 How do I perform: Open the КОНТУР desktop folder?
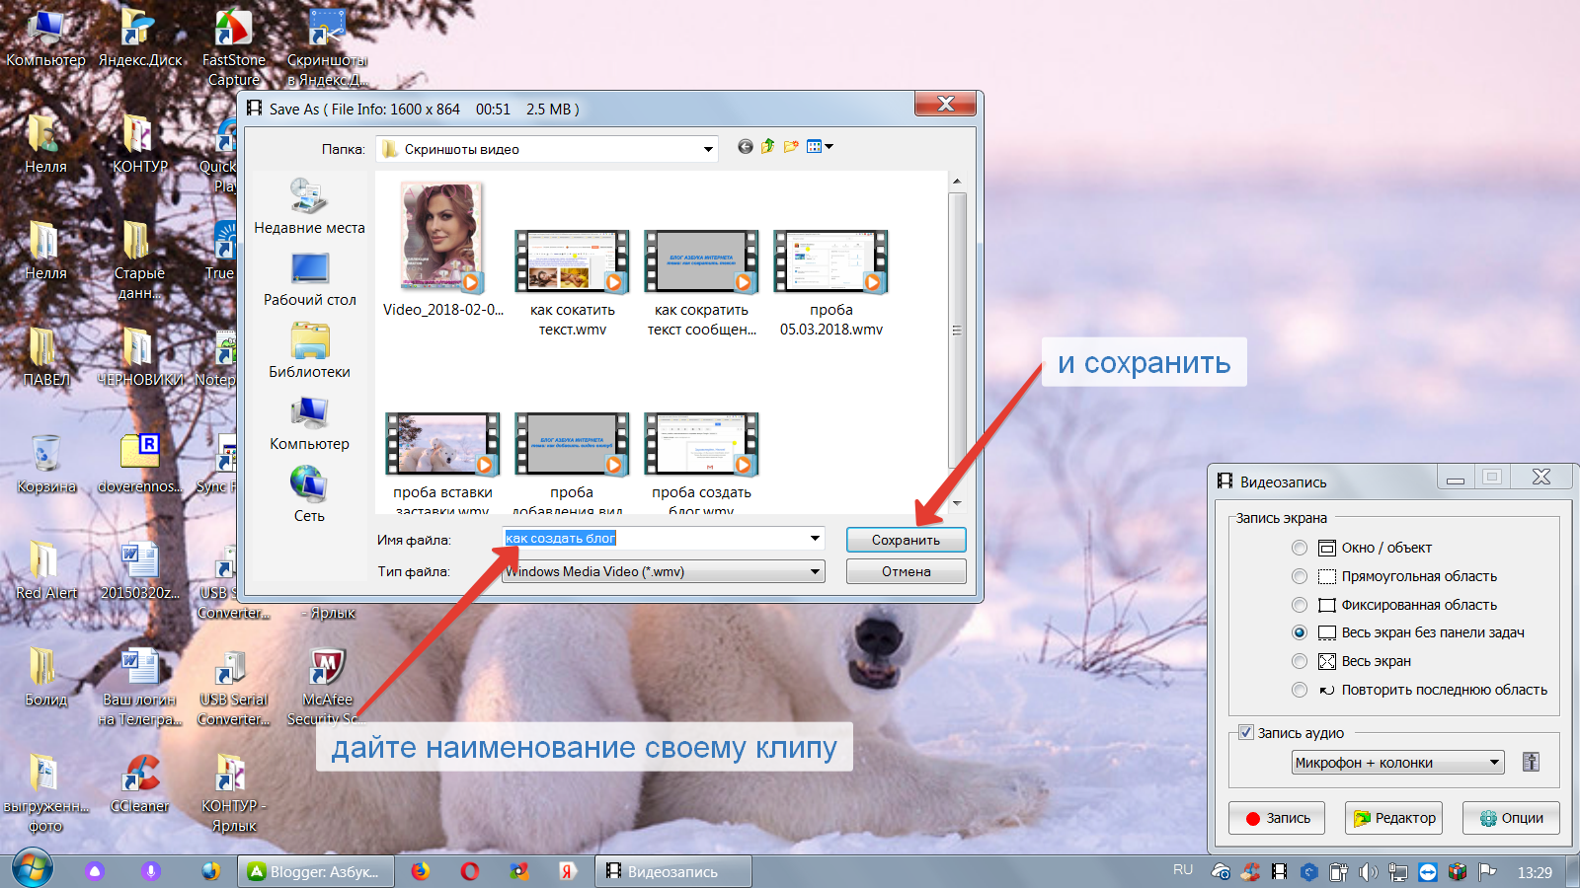(140, 144)
